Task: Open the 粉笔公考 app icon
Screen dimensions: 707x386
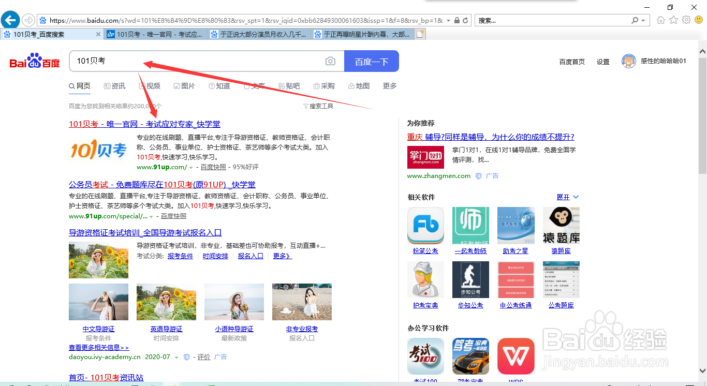Action: click(425, 226)
